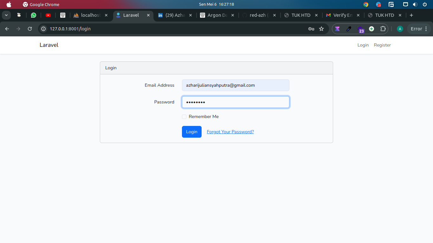Open the Register link in the navbar
The height and width of the screenshot is (243, 433).
coord(382,45)
